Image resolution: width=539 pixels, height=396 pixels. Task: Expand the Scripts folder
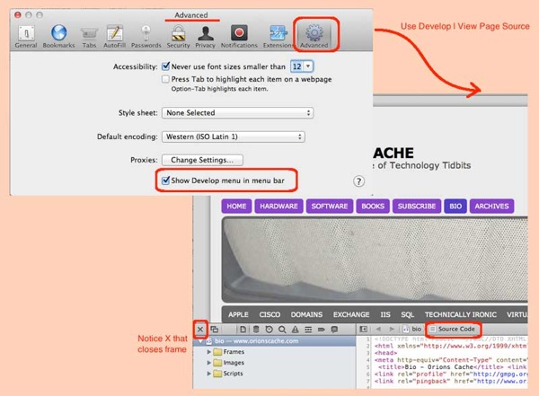[x=208, y=373]
